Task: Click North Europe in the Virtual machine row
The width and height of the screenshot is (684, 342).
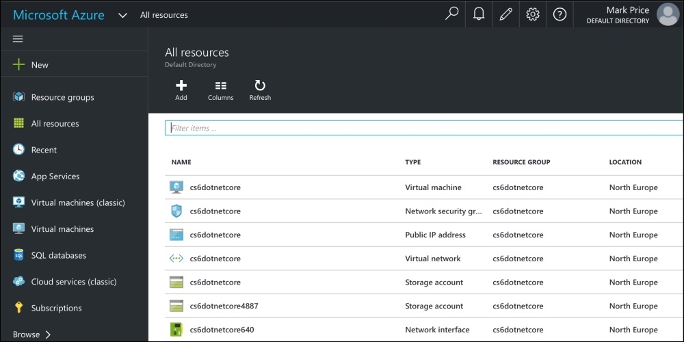Action: coord(633,187)
